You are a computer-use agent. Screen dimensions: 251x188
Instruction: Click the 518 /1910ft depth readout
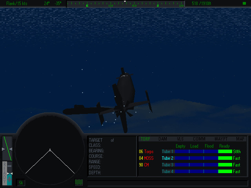point(201,4)
